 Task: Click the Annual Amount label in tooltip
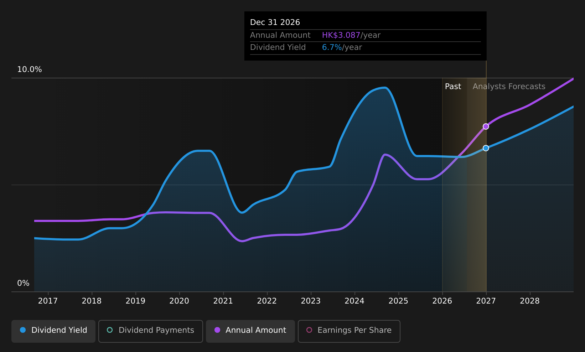click(280, 35)
